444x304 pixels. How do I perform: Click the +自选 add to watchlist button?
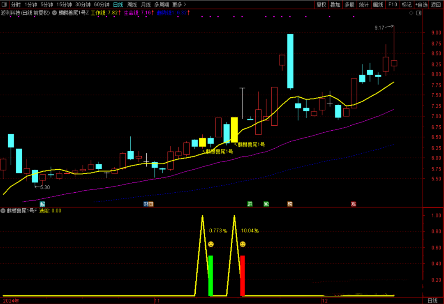click(x=421, y=5)
